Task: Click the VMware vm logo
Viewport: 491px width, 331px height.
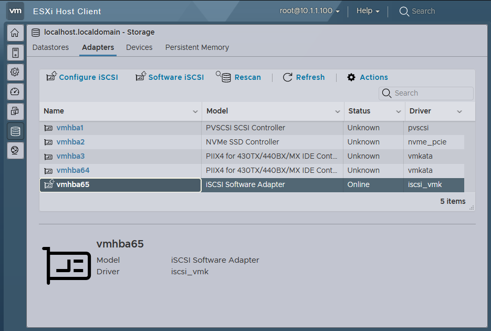Action: tap(15, 11)
